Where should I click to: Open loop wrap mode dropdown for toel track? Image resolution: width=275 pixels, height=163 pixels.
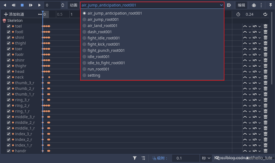(x=257, y=26)
